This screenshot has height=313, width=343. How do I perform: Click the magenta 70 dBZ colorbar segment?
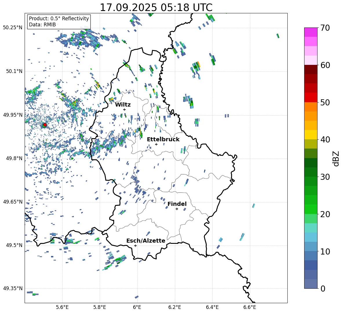pyautogui.click(x=311, y=32)
